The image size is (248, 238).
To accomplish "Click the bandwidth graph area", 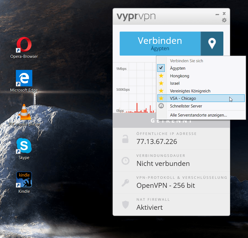I will point(134,87).
